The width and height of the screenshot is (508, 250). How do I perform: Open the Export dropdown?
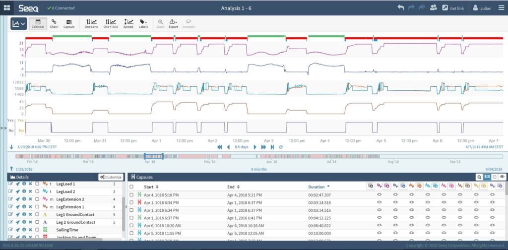click(173, 24)
